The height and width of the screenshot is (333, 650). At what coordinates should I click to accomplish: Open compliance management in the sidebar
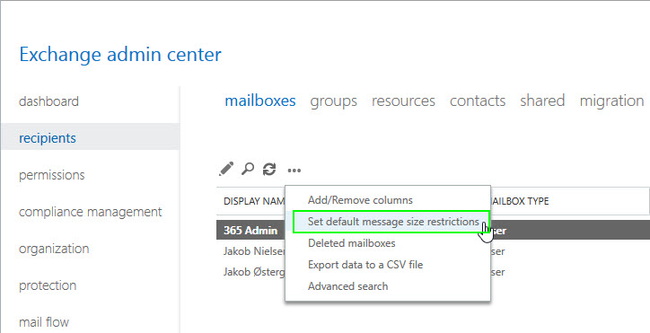(90, 212)
